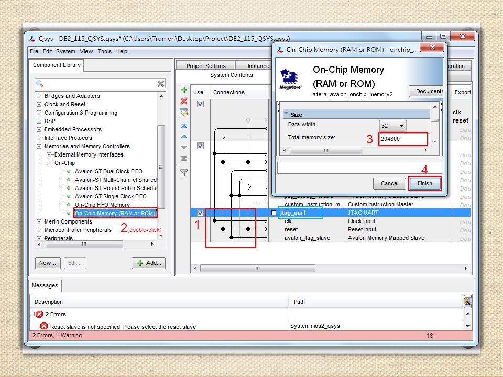Click the move to bottom arrow icon

click(x=184, y=158)
